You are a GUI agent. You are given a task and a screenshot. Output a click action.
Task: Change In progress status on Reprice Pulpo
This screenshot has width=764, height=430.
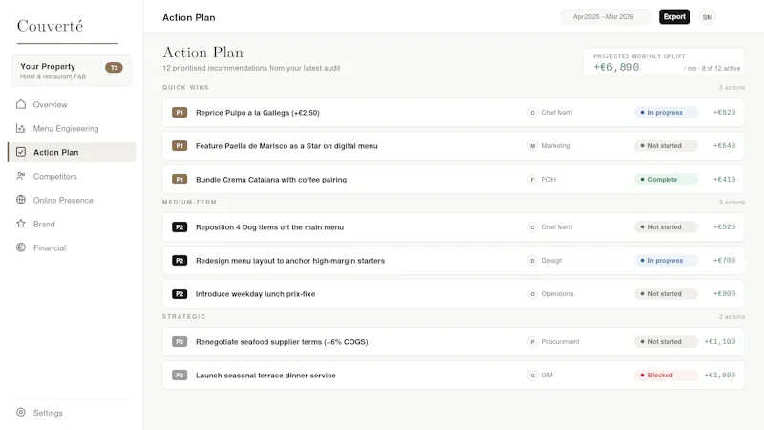click(666, 113)
